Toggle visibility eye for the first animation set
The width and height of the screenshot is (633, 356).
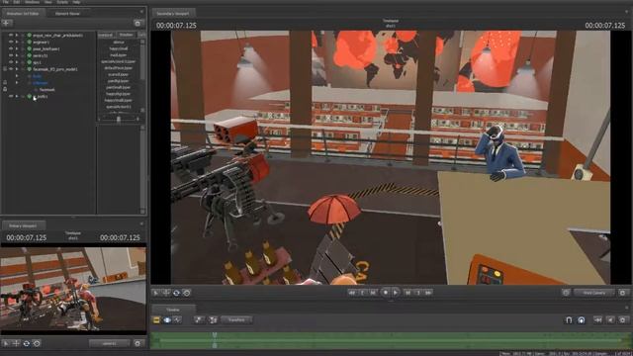11,36
